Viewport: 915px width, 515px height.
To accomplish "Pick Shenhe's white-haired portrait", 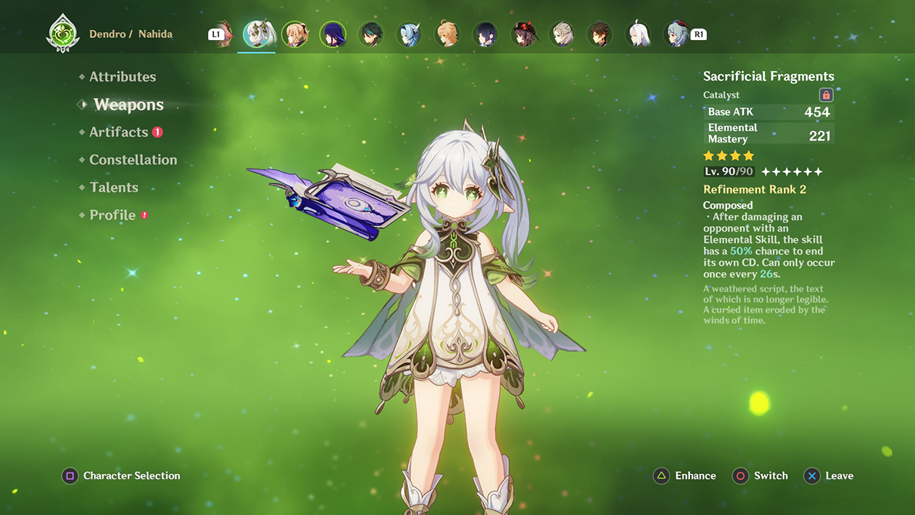I will pos(638,34).
